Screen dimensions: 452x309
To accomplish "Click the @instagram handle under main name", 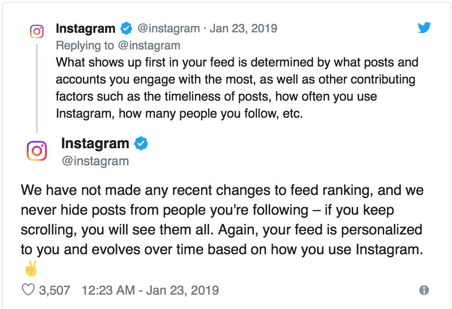I will pos(95,161).
